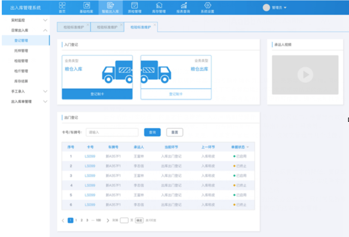Click the 卡号/车牌号 input field
This screenshot has height=237, width=349.
click(112, 132)
